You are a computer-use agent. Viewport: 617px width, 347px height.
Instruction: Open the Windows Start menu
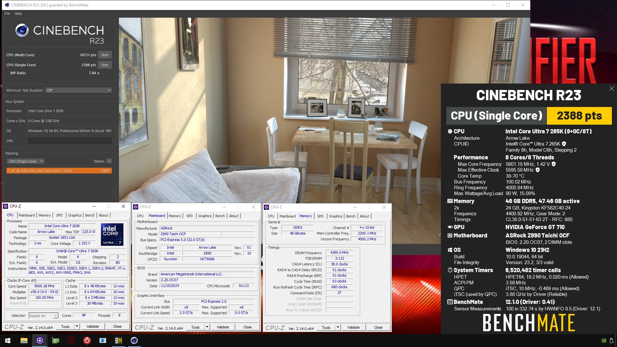pos(8,341)
